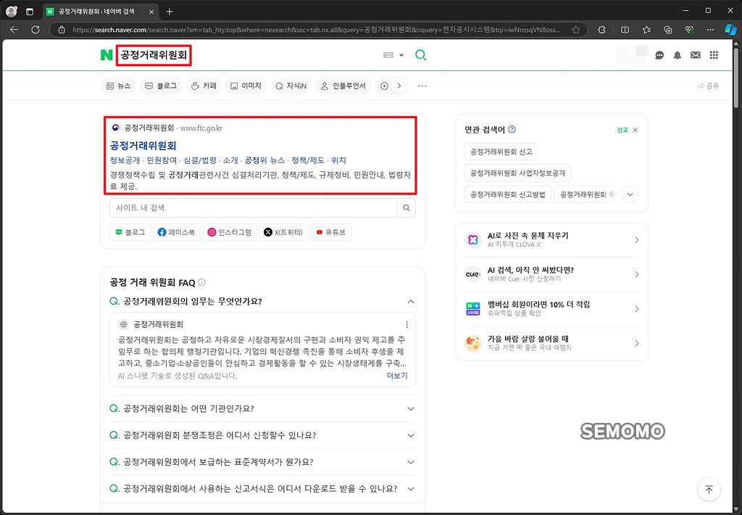Collapse the 임무는 무엇인가요 FAQ question

[x=411, y=301]
